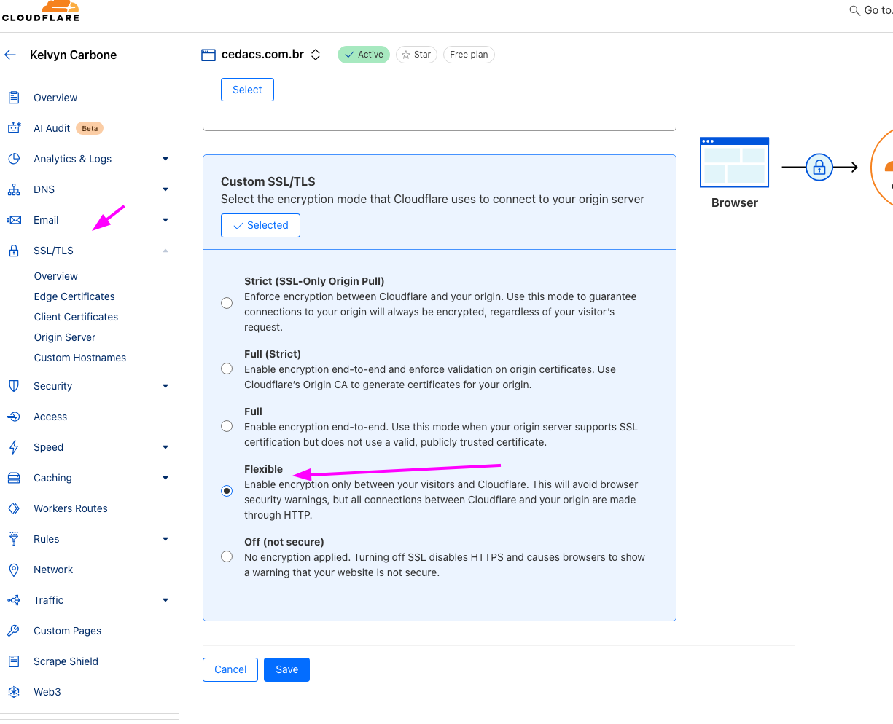The width and height of the screenshot is (893, 724).
Task: Click the Custom Pages wrench icon
Action: click(x=14, y=631)
